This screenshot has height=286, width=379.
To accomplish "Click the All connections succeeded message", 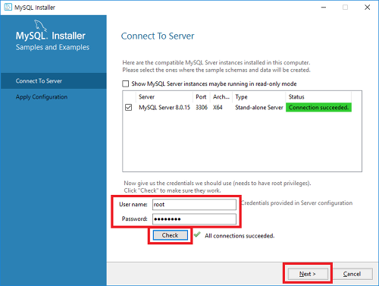I will [x=240, y=236].
